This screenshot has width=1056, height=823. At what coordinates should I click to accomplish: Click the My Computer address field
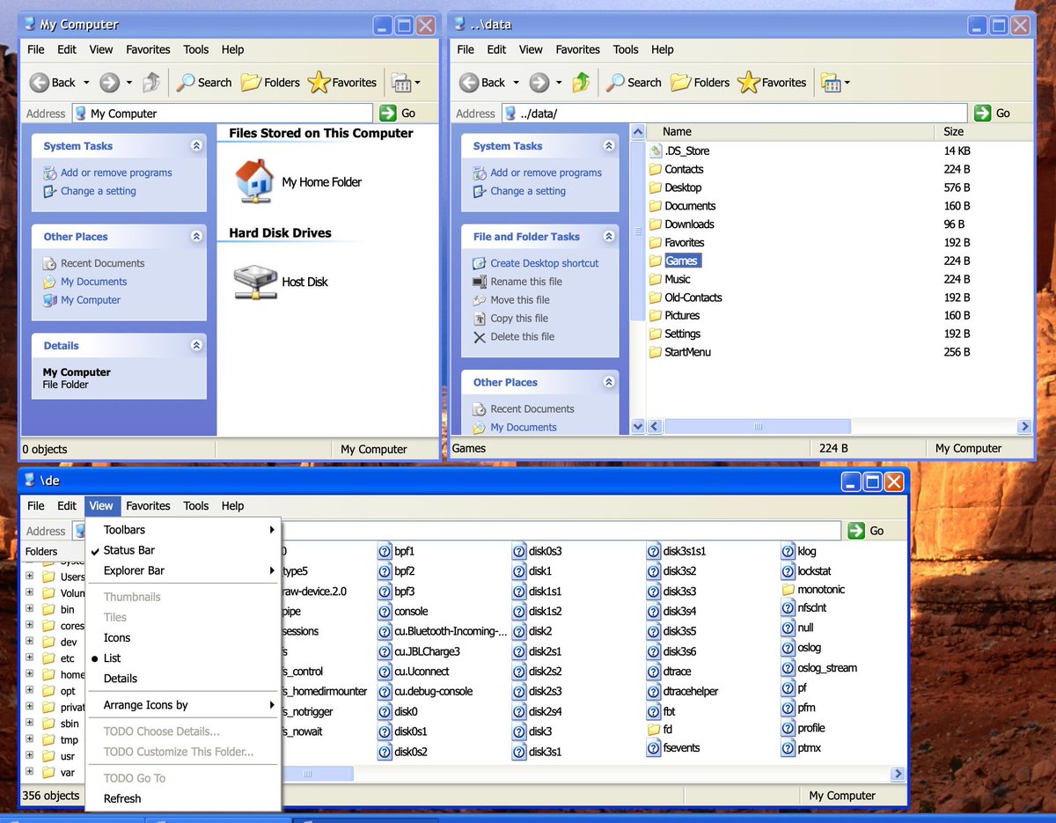coord(223,113)
